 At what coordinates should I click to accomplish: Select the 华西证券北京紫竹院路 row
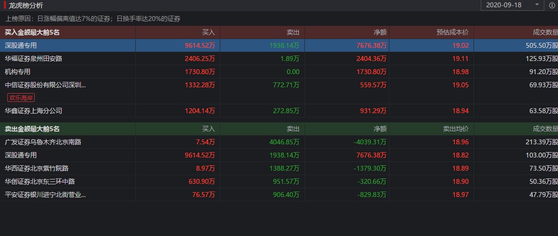click(279, 168)
